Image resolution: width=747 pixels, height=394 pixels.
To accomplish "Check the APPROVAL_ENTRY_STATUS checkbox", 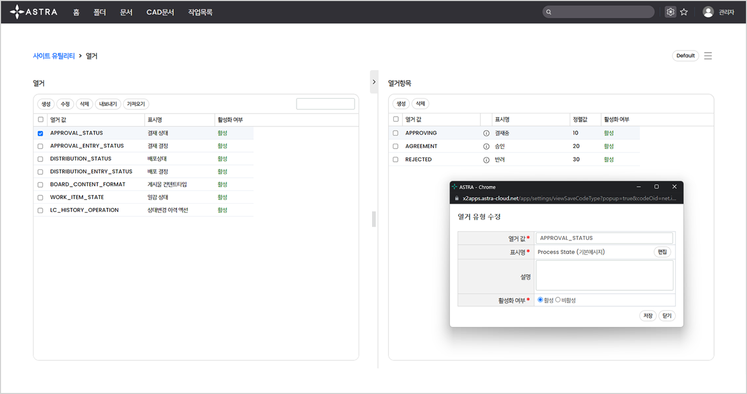I will point(40,146).
